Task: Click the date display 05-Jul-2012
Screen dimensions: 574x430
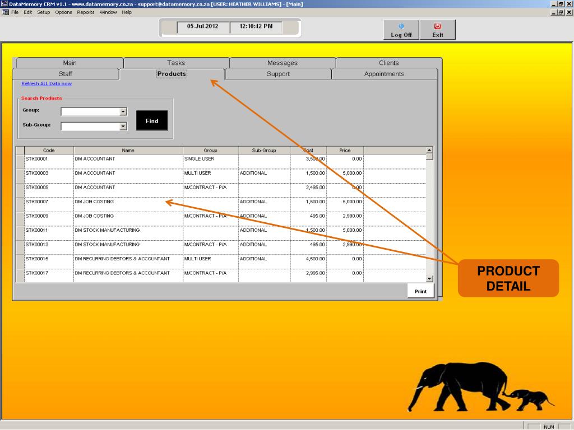Action: pyautogui.click(x=203, y=27)
